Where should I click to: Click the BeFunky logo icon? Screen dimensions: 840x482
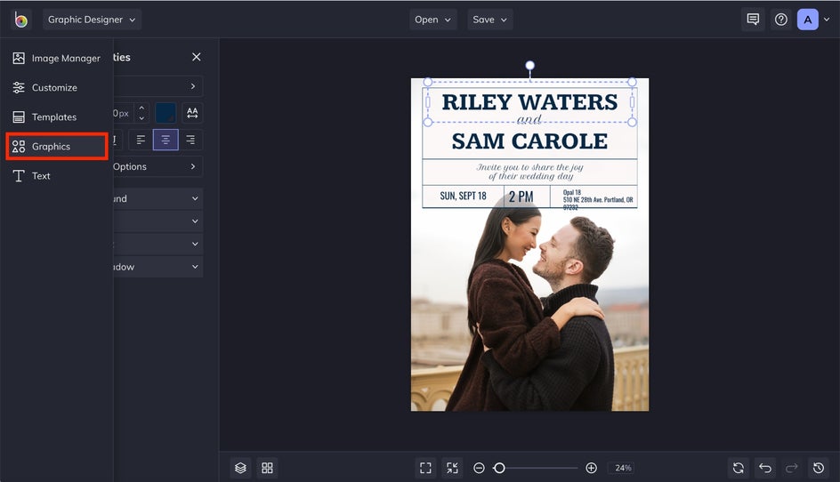click(20, 20)
